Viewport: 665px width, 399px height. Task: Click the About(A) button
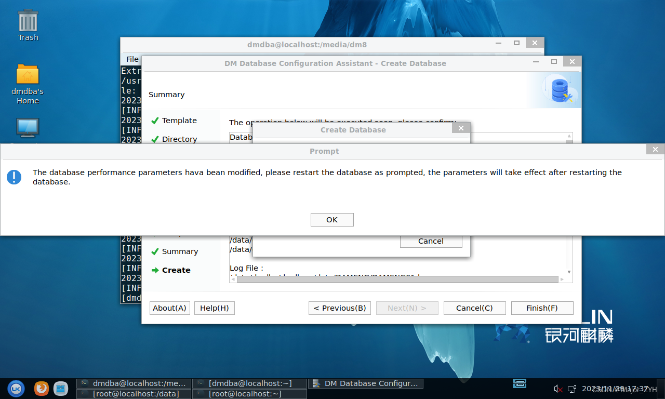pyautogui.click(x=169, y=308)
